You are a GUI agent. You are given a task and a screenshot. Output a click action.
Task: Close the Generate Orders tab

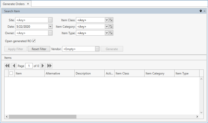point(28,4)
